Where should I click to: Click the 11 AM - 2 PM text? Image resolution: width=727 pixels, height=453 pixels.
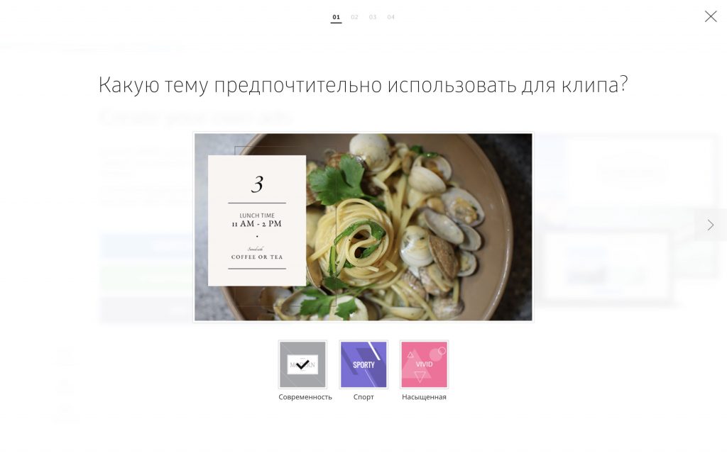point(257,224)
